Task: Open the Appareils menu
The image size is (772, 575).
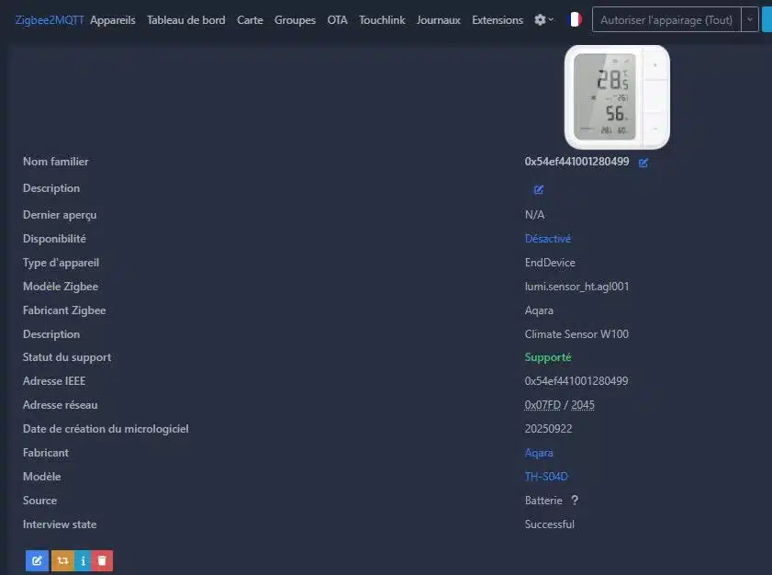Action: point(113,20)
